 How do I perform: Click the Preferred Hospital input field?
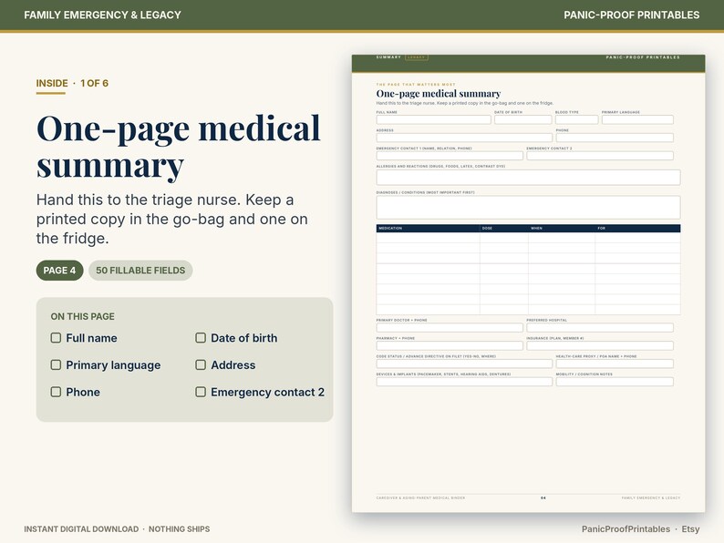click(600, 328)
